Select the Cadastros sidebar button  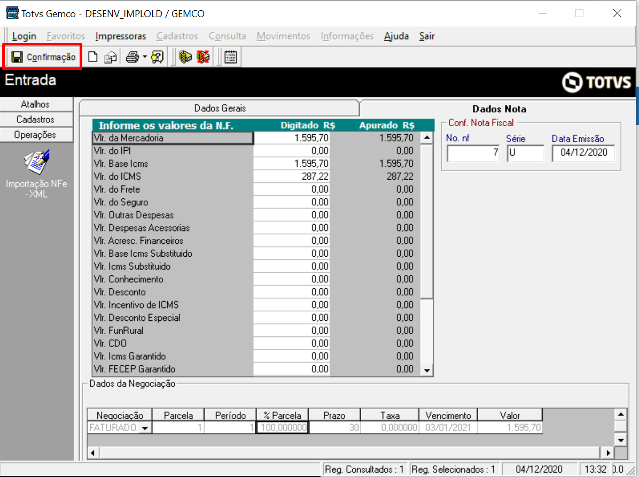[35, 120]
